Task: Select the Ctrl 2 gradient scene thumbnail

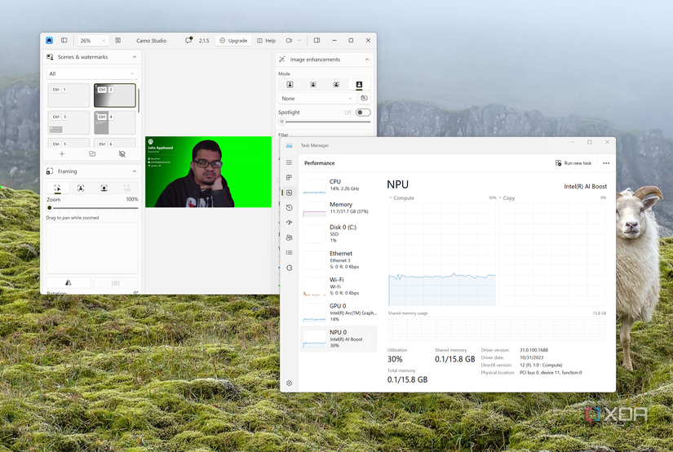Action: click(x=114, y=95)
